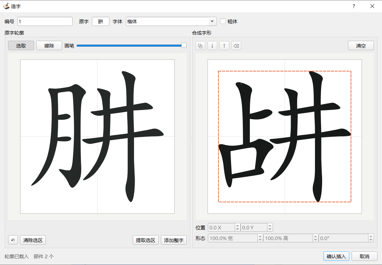Click the Y position field
The height and width of the screenshot is (265, 382).
point(253,227)
